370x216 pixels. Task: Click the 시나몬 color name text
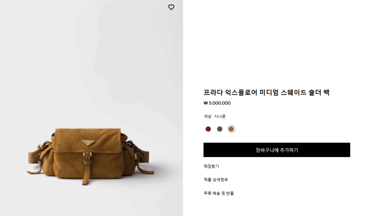point(220,116)
